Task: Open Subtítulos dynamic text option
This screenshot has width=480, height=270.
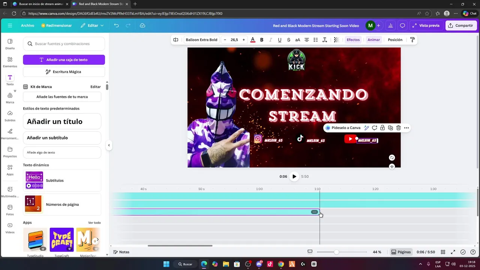Action: click(62, 180)
